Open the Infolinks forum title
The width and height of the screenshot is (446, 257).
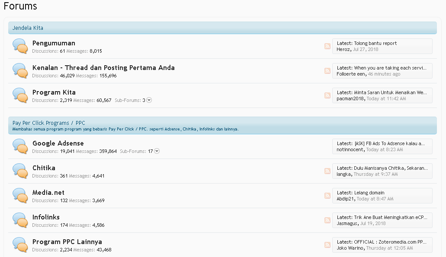coord(46,217)
